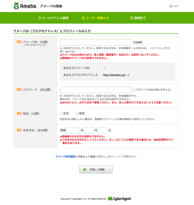Click the required badge beside パスワード label

(x=19, y=89)
